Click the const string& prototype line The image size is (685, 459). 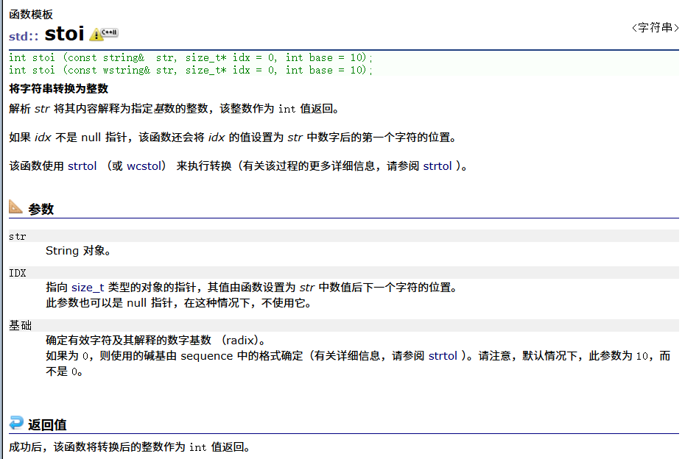[191, 57]
